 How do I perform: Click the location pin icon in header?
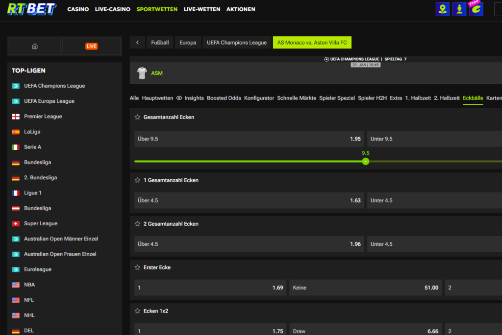tap(443, 9)
